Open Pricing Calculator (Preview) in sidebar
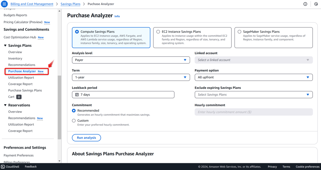Screen dimensions: 321x170 pos(23,22)
